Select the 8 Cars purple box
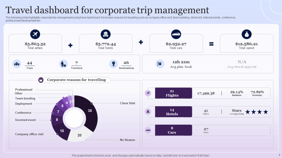Image resolution: width=282 pixels, height=158 pixels. [x=173, y=130]
